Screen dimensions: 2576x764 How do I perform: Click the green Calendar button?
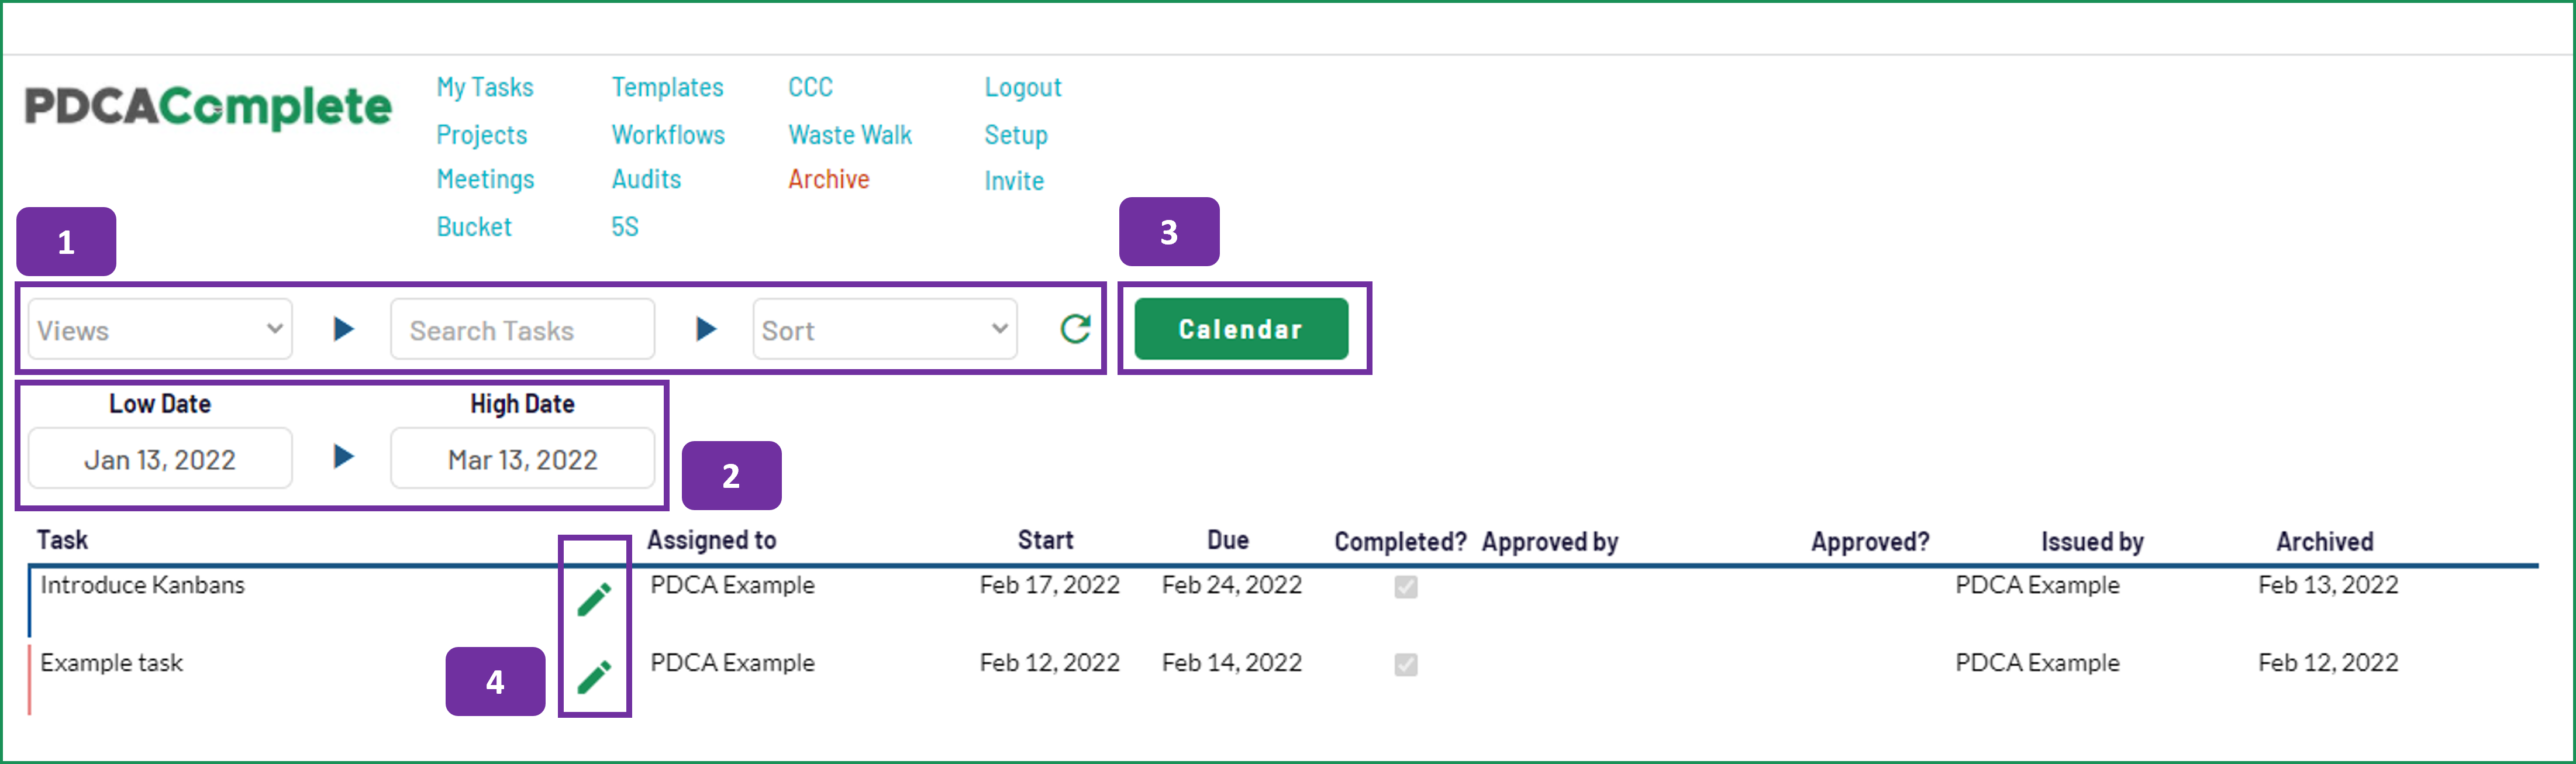[x=1241, y=329]
